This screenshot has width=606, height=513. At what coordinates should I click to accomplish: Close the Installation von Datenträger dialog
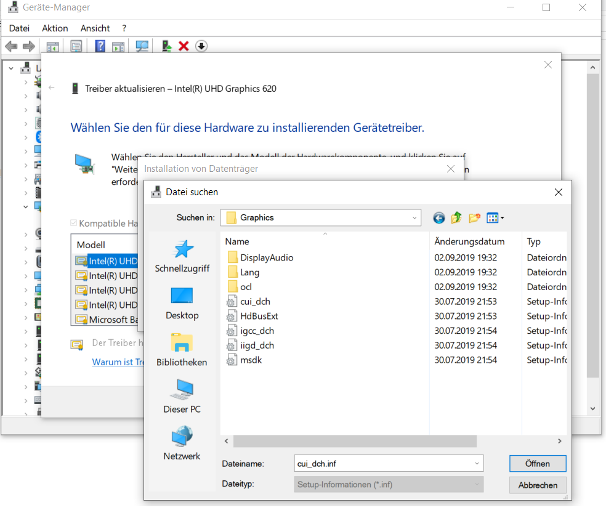[451, 169]
